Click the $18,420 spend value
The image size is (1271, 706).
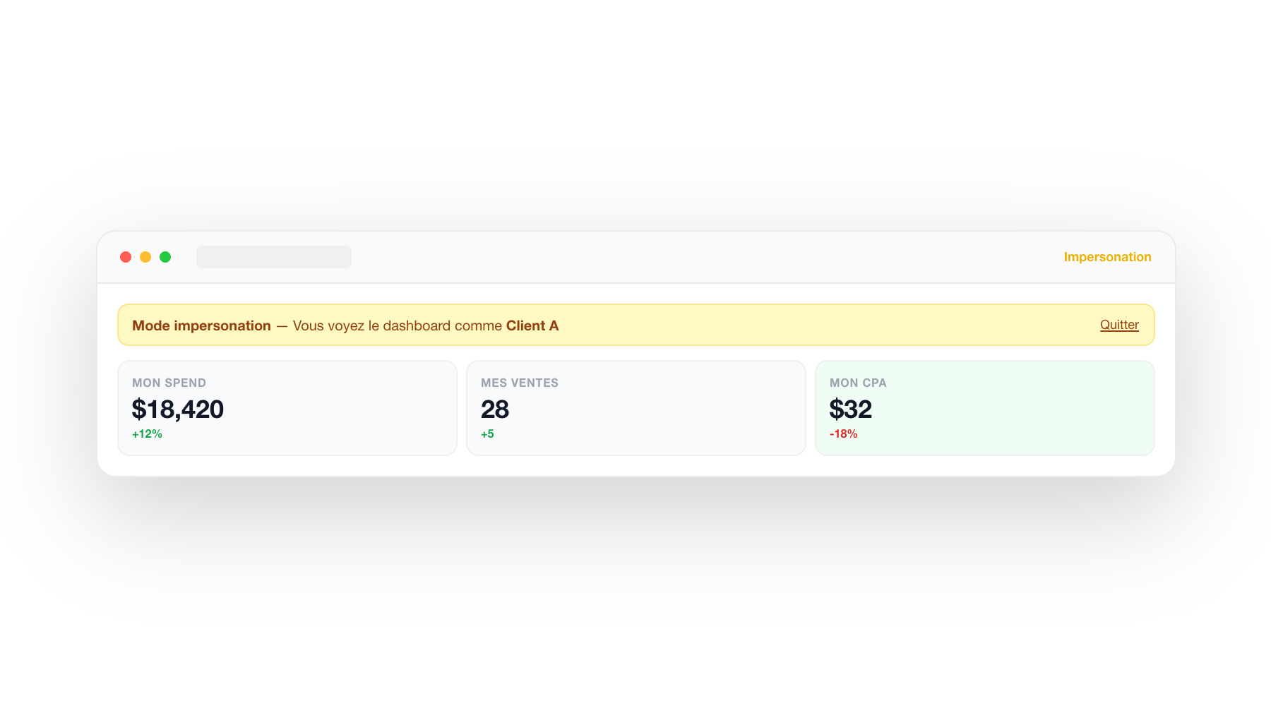pos(178,409)
